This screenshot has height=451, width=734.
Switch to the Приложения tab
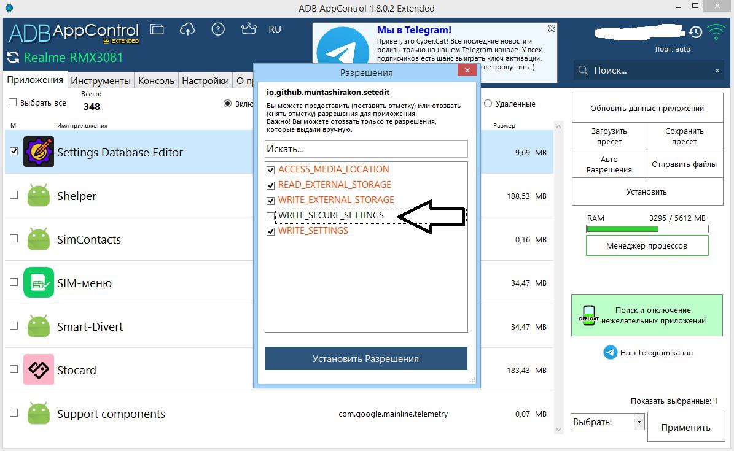coord(35,80)
